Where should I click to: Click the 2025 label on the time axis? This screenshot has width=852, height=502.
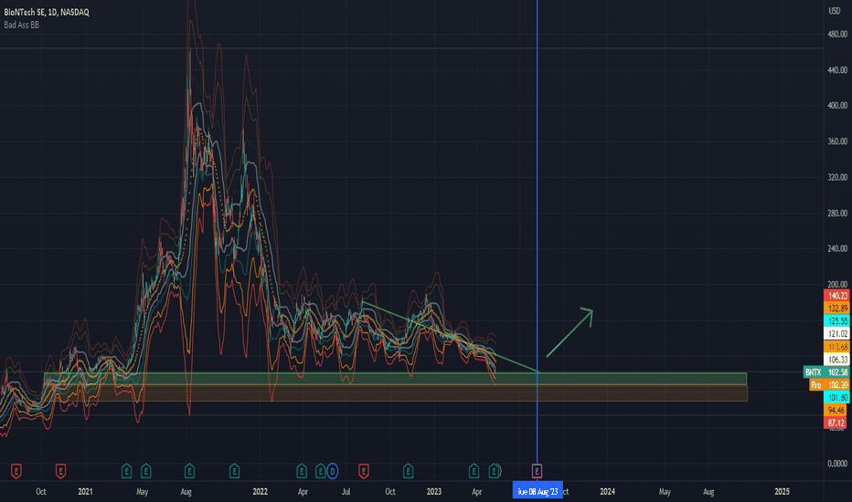click(x=782, y=492)
